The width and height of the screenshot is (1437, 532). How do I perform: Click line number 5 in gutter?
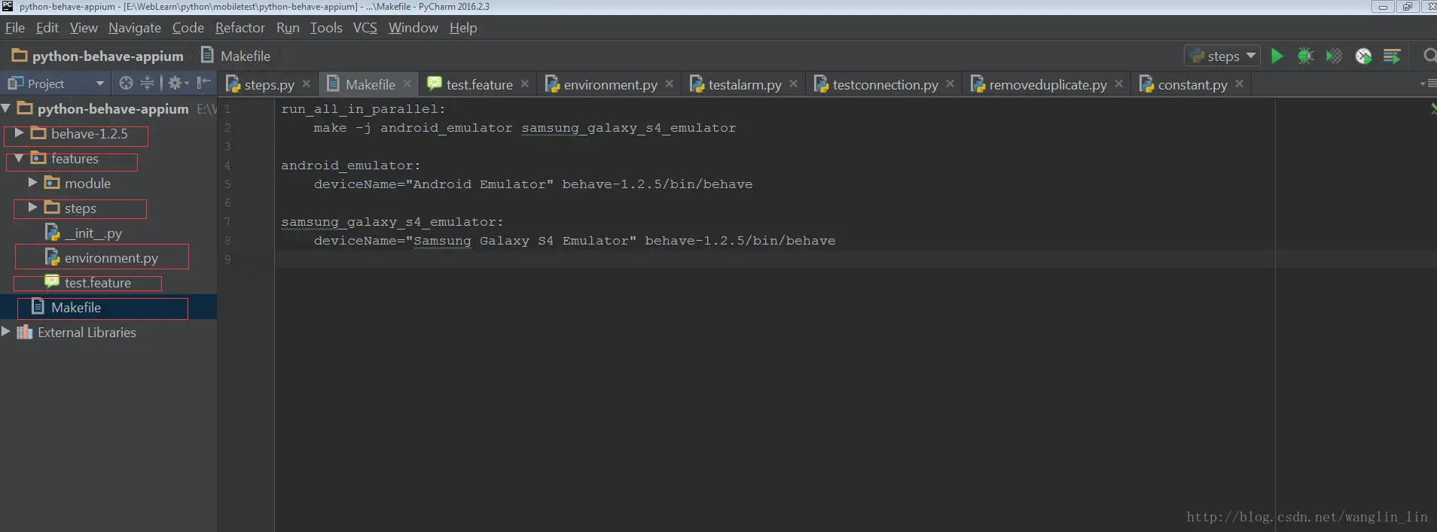(x=227, y=184)
